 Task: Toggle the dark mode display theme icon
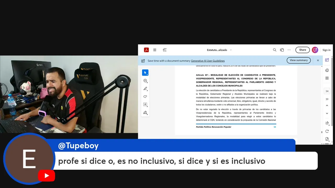pyautogui.click(x=327, y=123)
